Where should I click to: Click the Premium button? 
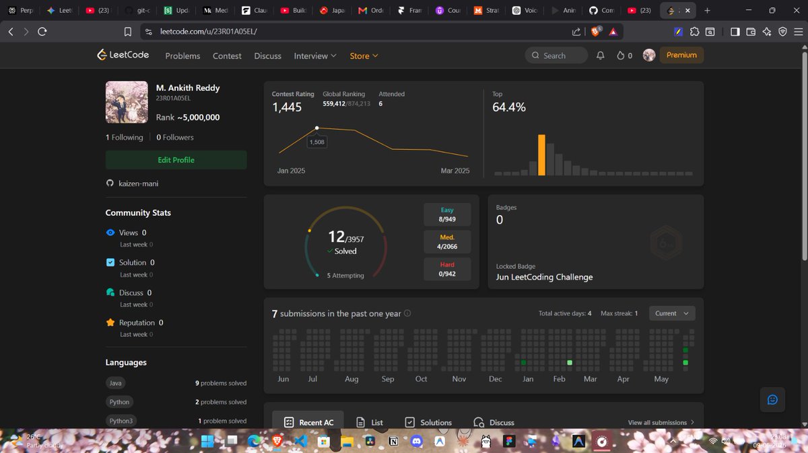click(681, 55)
